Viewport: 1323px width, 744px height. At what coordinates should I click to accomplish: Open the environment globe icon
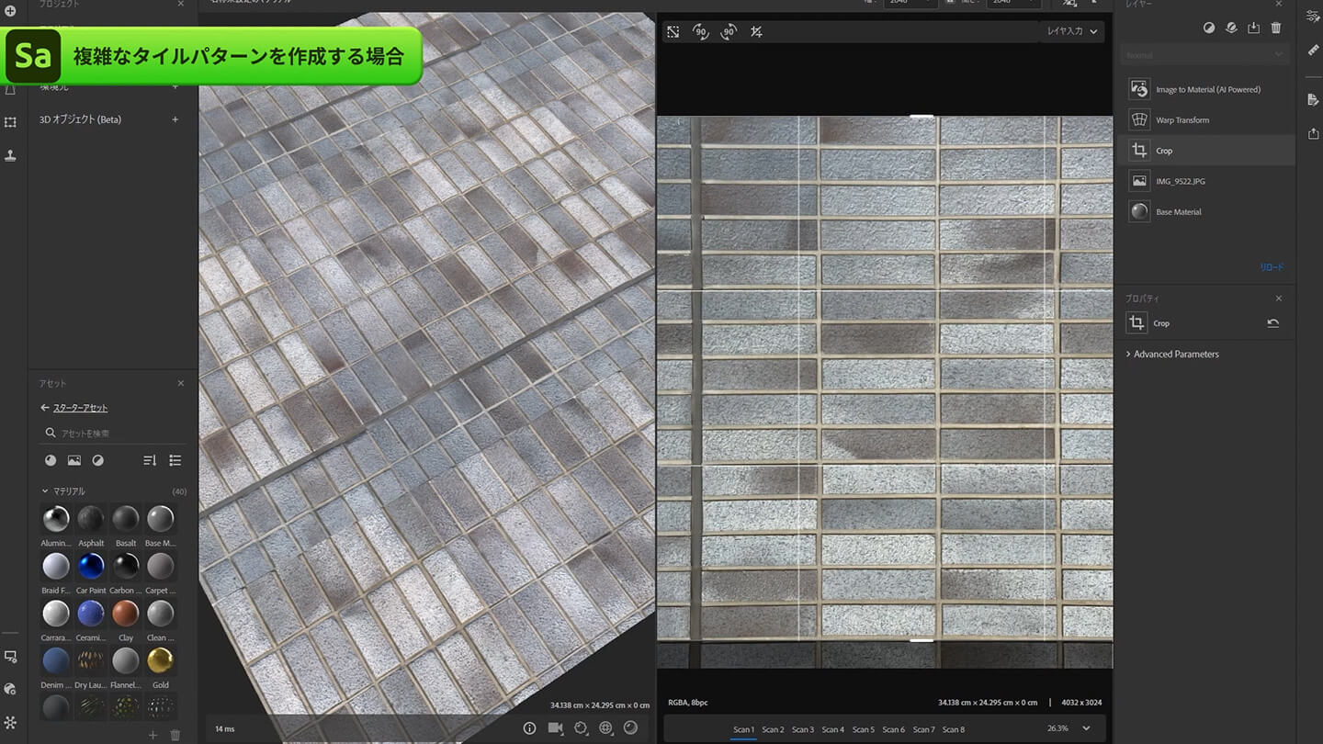pyautogui.click(x=605, y=728)
